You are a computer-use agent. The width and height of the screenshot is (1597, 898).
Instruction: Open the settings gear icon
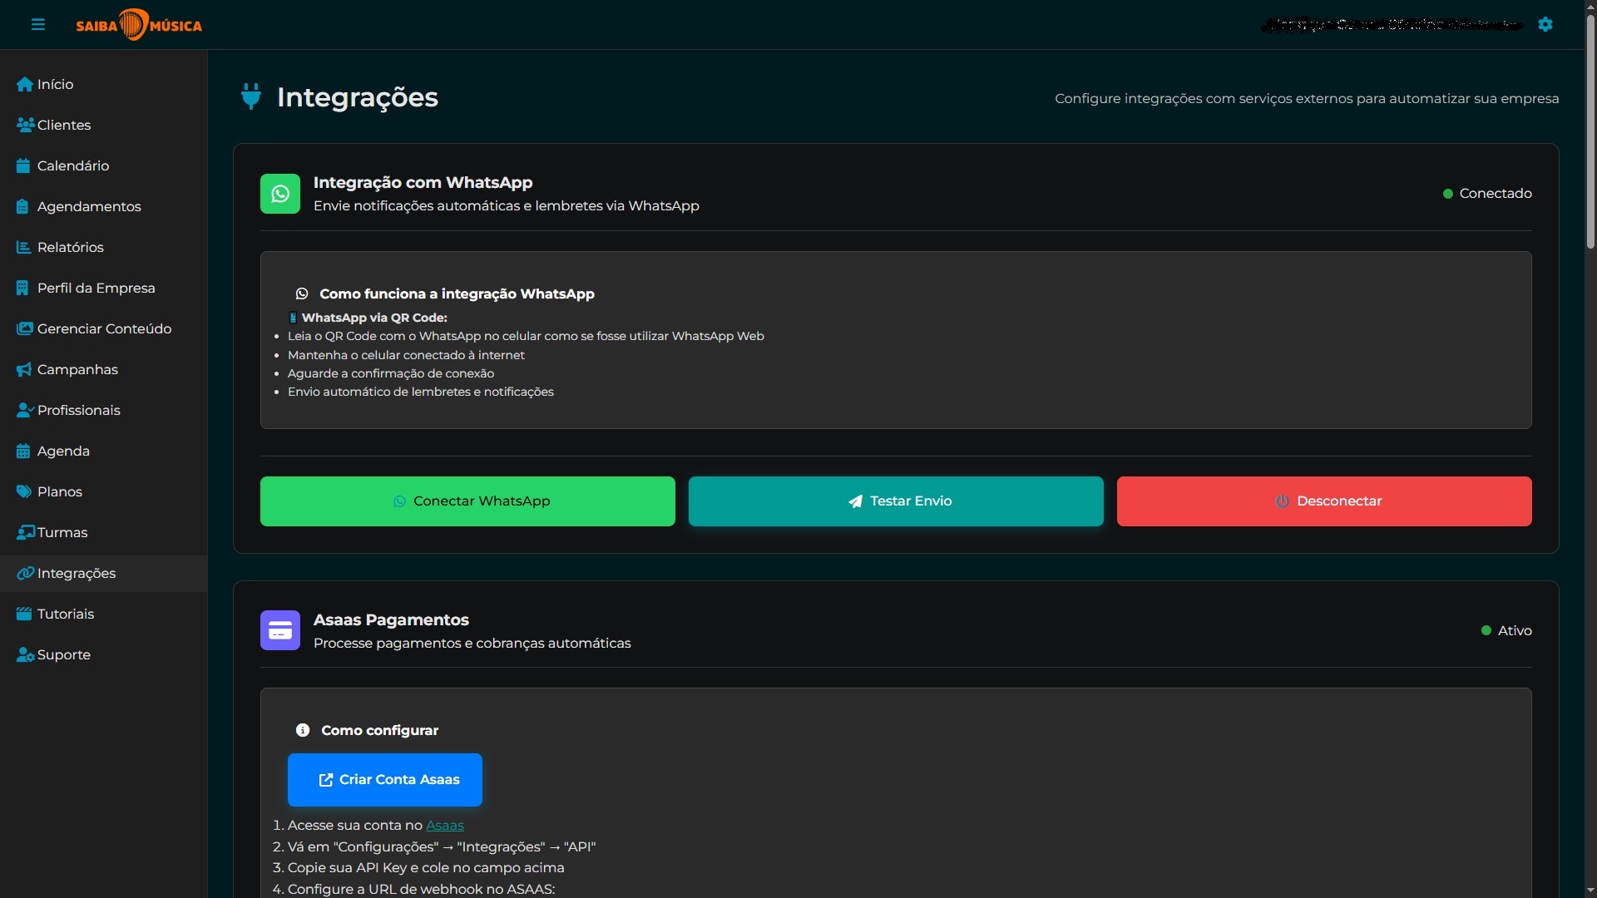[1545, 25]
